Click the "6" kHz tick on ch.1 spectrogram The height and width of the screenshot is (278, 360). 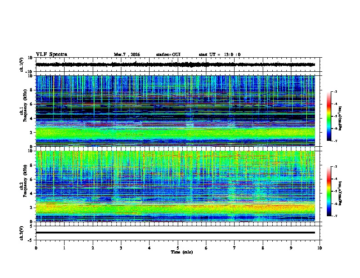[x=32, y=104]
